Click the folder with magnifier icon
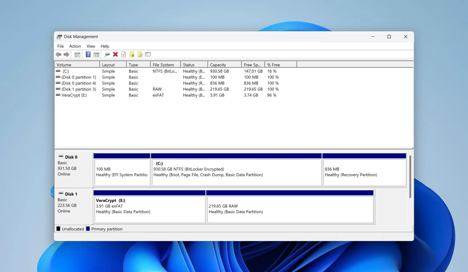 pyautogui.click(x=140, y=54)
